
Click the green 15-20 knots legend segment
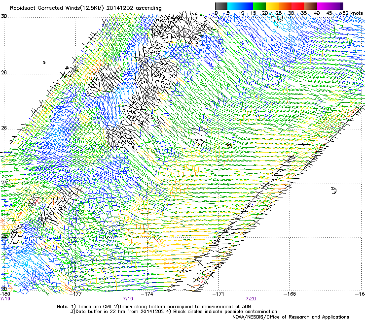(x=259, y=6)
